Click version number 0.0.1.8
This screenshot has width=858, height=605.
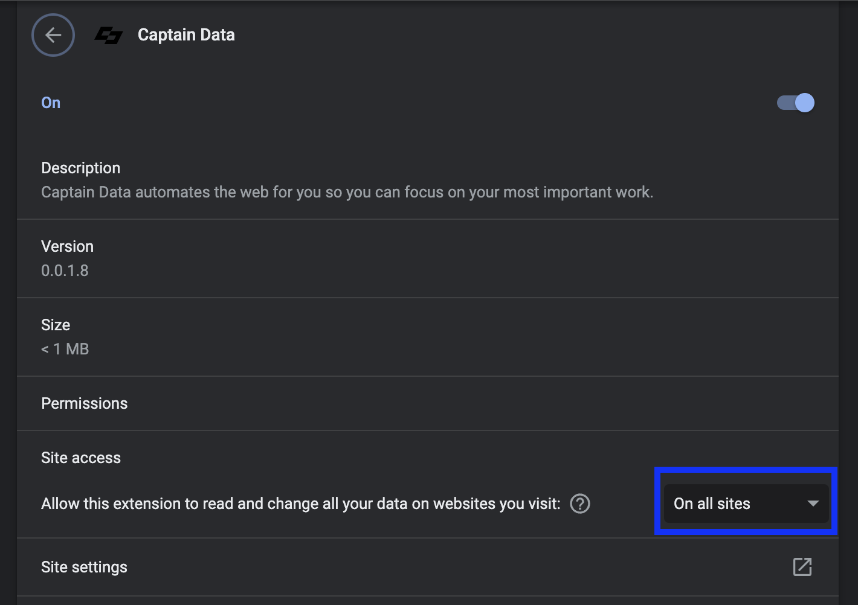tap(65, 270)
